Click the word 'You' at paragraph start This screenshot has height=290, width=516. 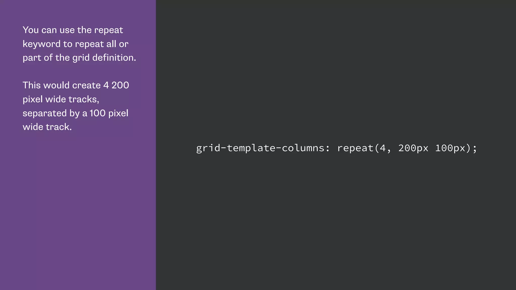coord(30,30)
